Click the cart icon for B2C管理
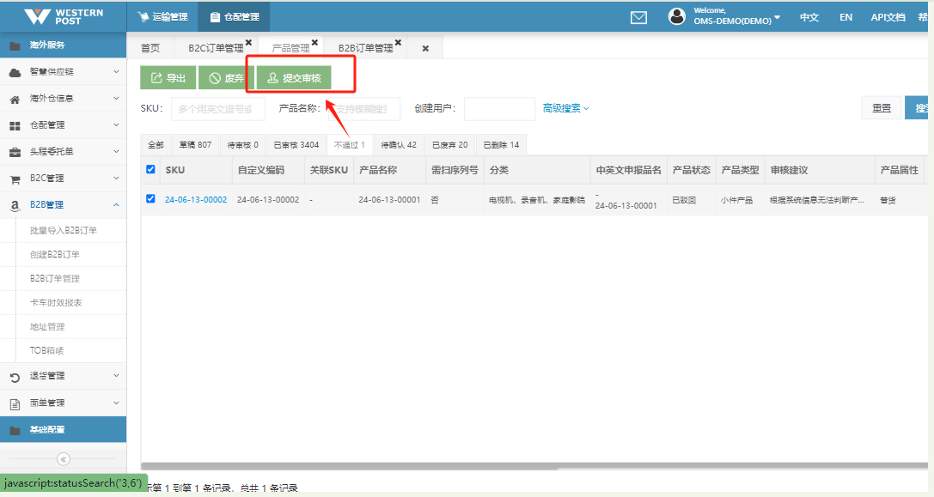Image resolution: width=934 pixels, height=497 pixels. pyautogui.click(x=15, y=179)
